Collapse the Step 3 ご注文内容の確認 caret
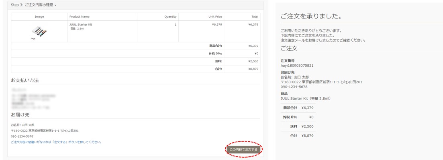The image size is (443, 160). (x=56, y=5)
